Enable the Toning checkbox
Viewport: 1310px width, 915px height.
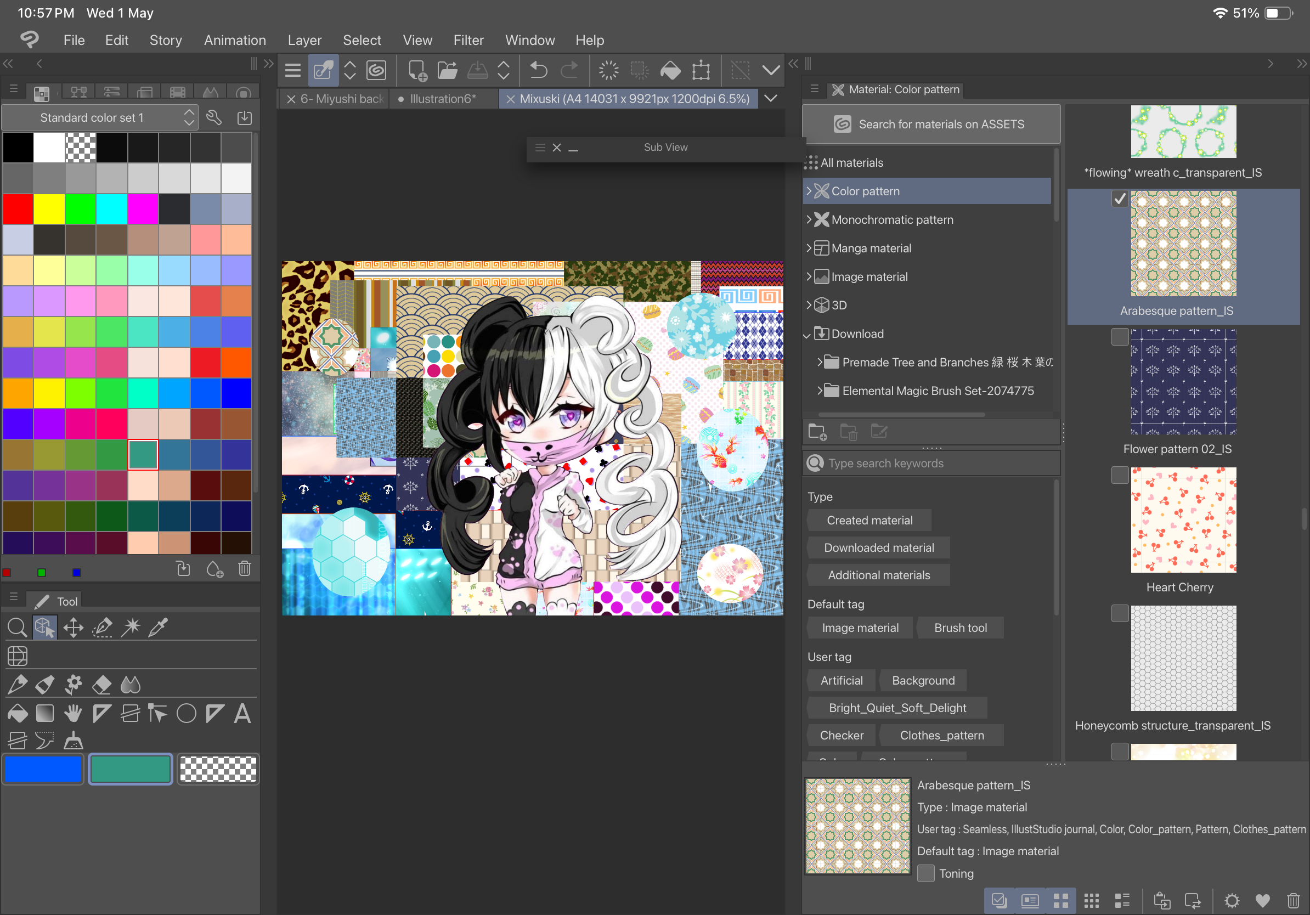point(925,873)
